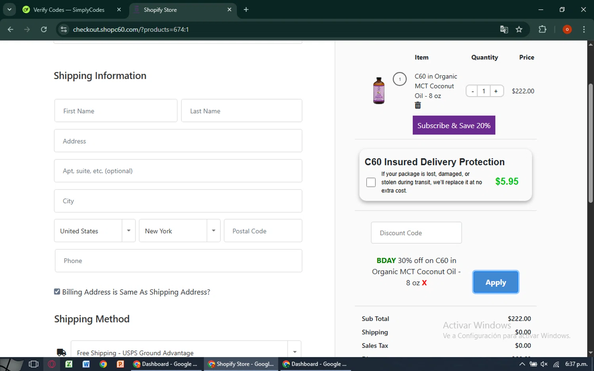This screenshot has height=371, width=594.
Task: Close the Shopify Store tab
Action: 229,9
